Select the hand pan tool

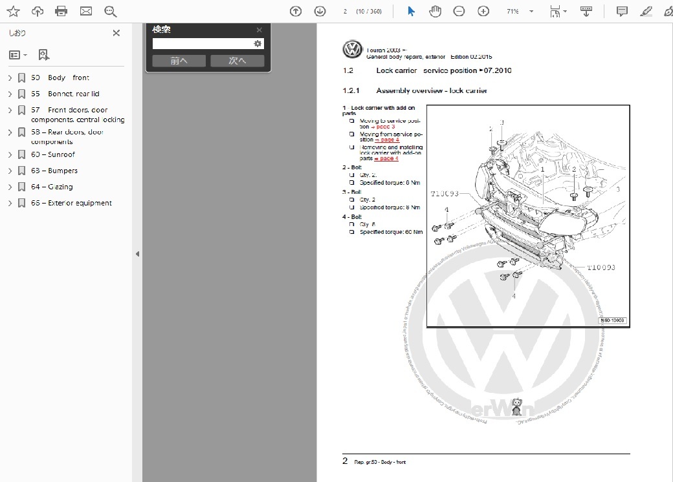[x=435, y=11]
